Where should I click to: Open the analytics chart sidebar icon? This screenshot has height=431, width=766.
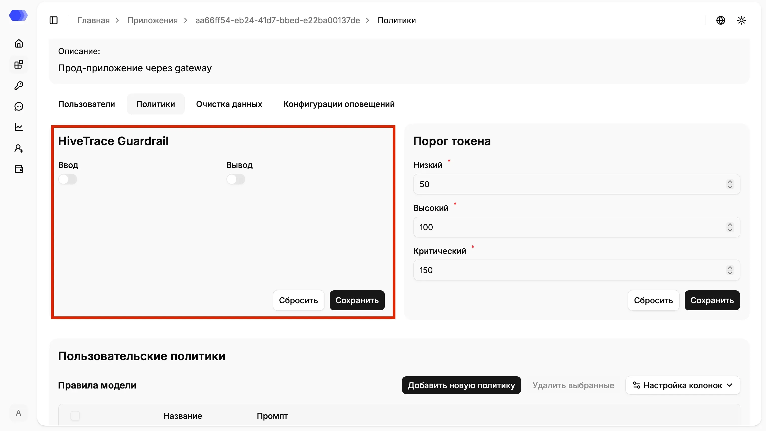click(x=19, y=127)
